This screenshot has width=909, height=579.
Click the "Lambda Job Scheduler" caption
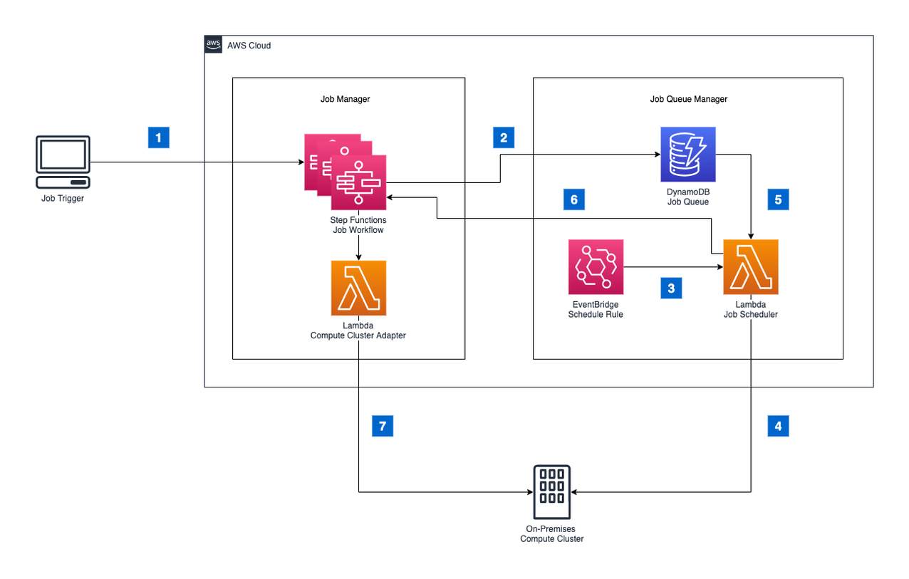point(751,309)
